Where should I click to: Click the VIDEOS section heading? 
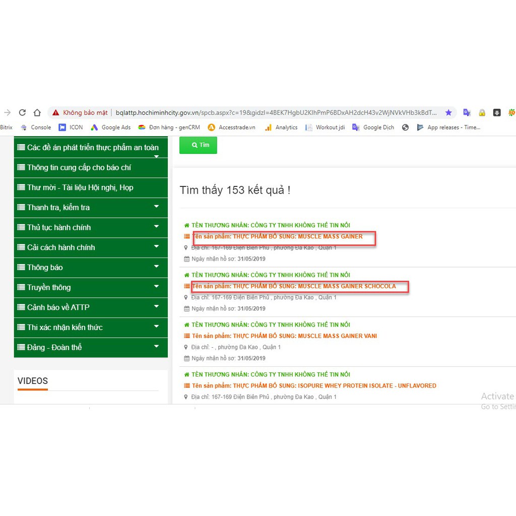(33, 381)
